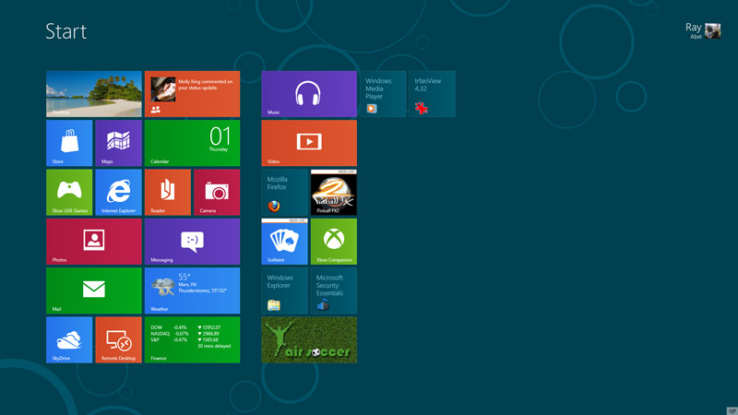This screenshot has width=738, height=415.
Task: Click the Ray Abel user account name
Action: [x=694, y=30]
